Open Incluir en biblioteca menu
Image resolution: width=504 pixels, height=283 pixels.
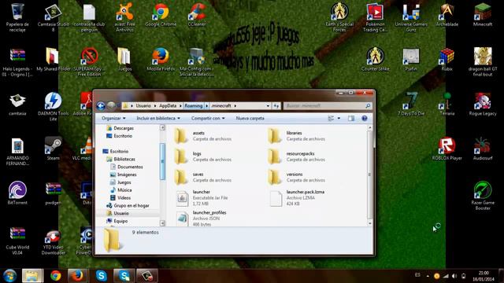coord(158,119)
